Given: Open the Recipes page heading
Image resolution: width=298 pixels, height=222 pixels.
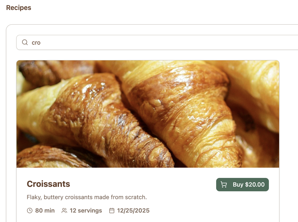Looking at the screenshot, I should 19,8.
